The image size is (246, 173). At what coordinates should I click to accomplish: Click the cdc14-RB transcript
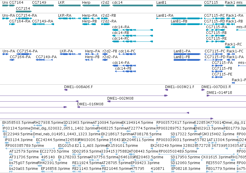(133, 36)
